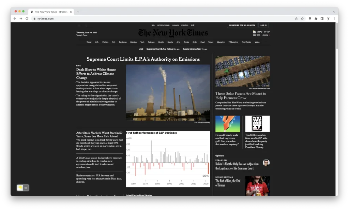The height and width of the screenshot is (210, 349).
Task: Click the Trump shirt photo thumbnail
Action: (258, 186)
